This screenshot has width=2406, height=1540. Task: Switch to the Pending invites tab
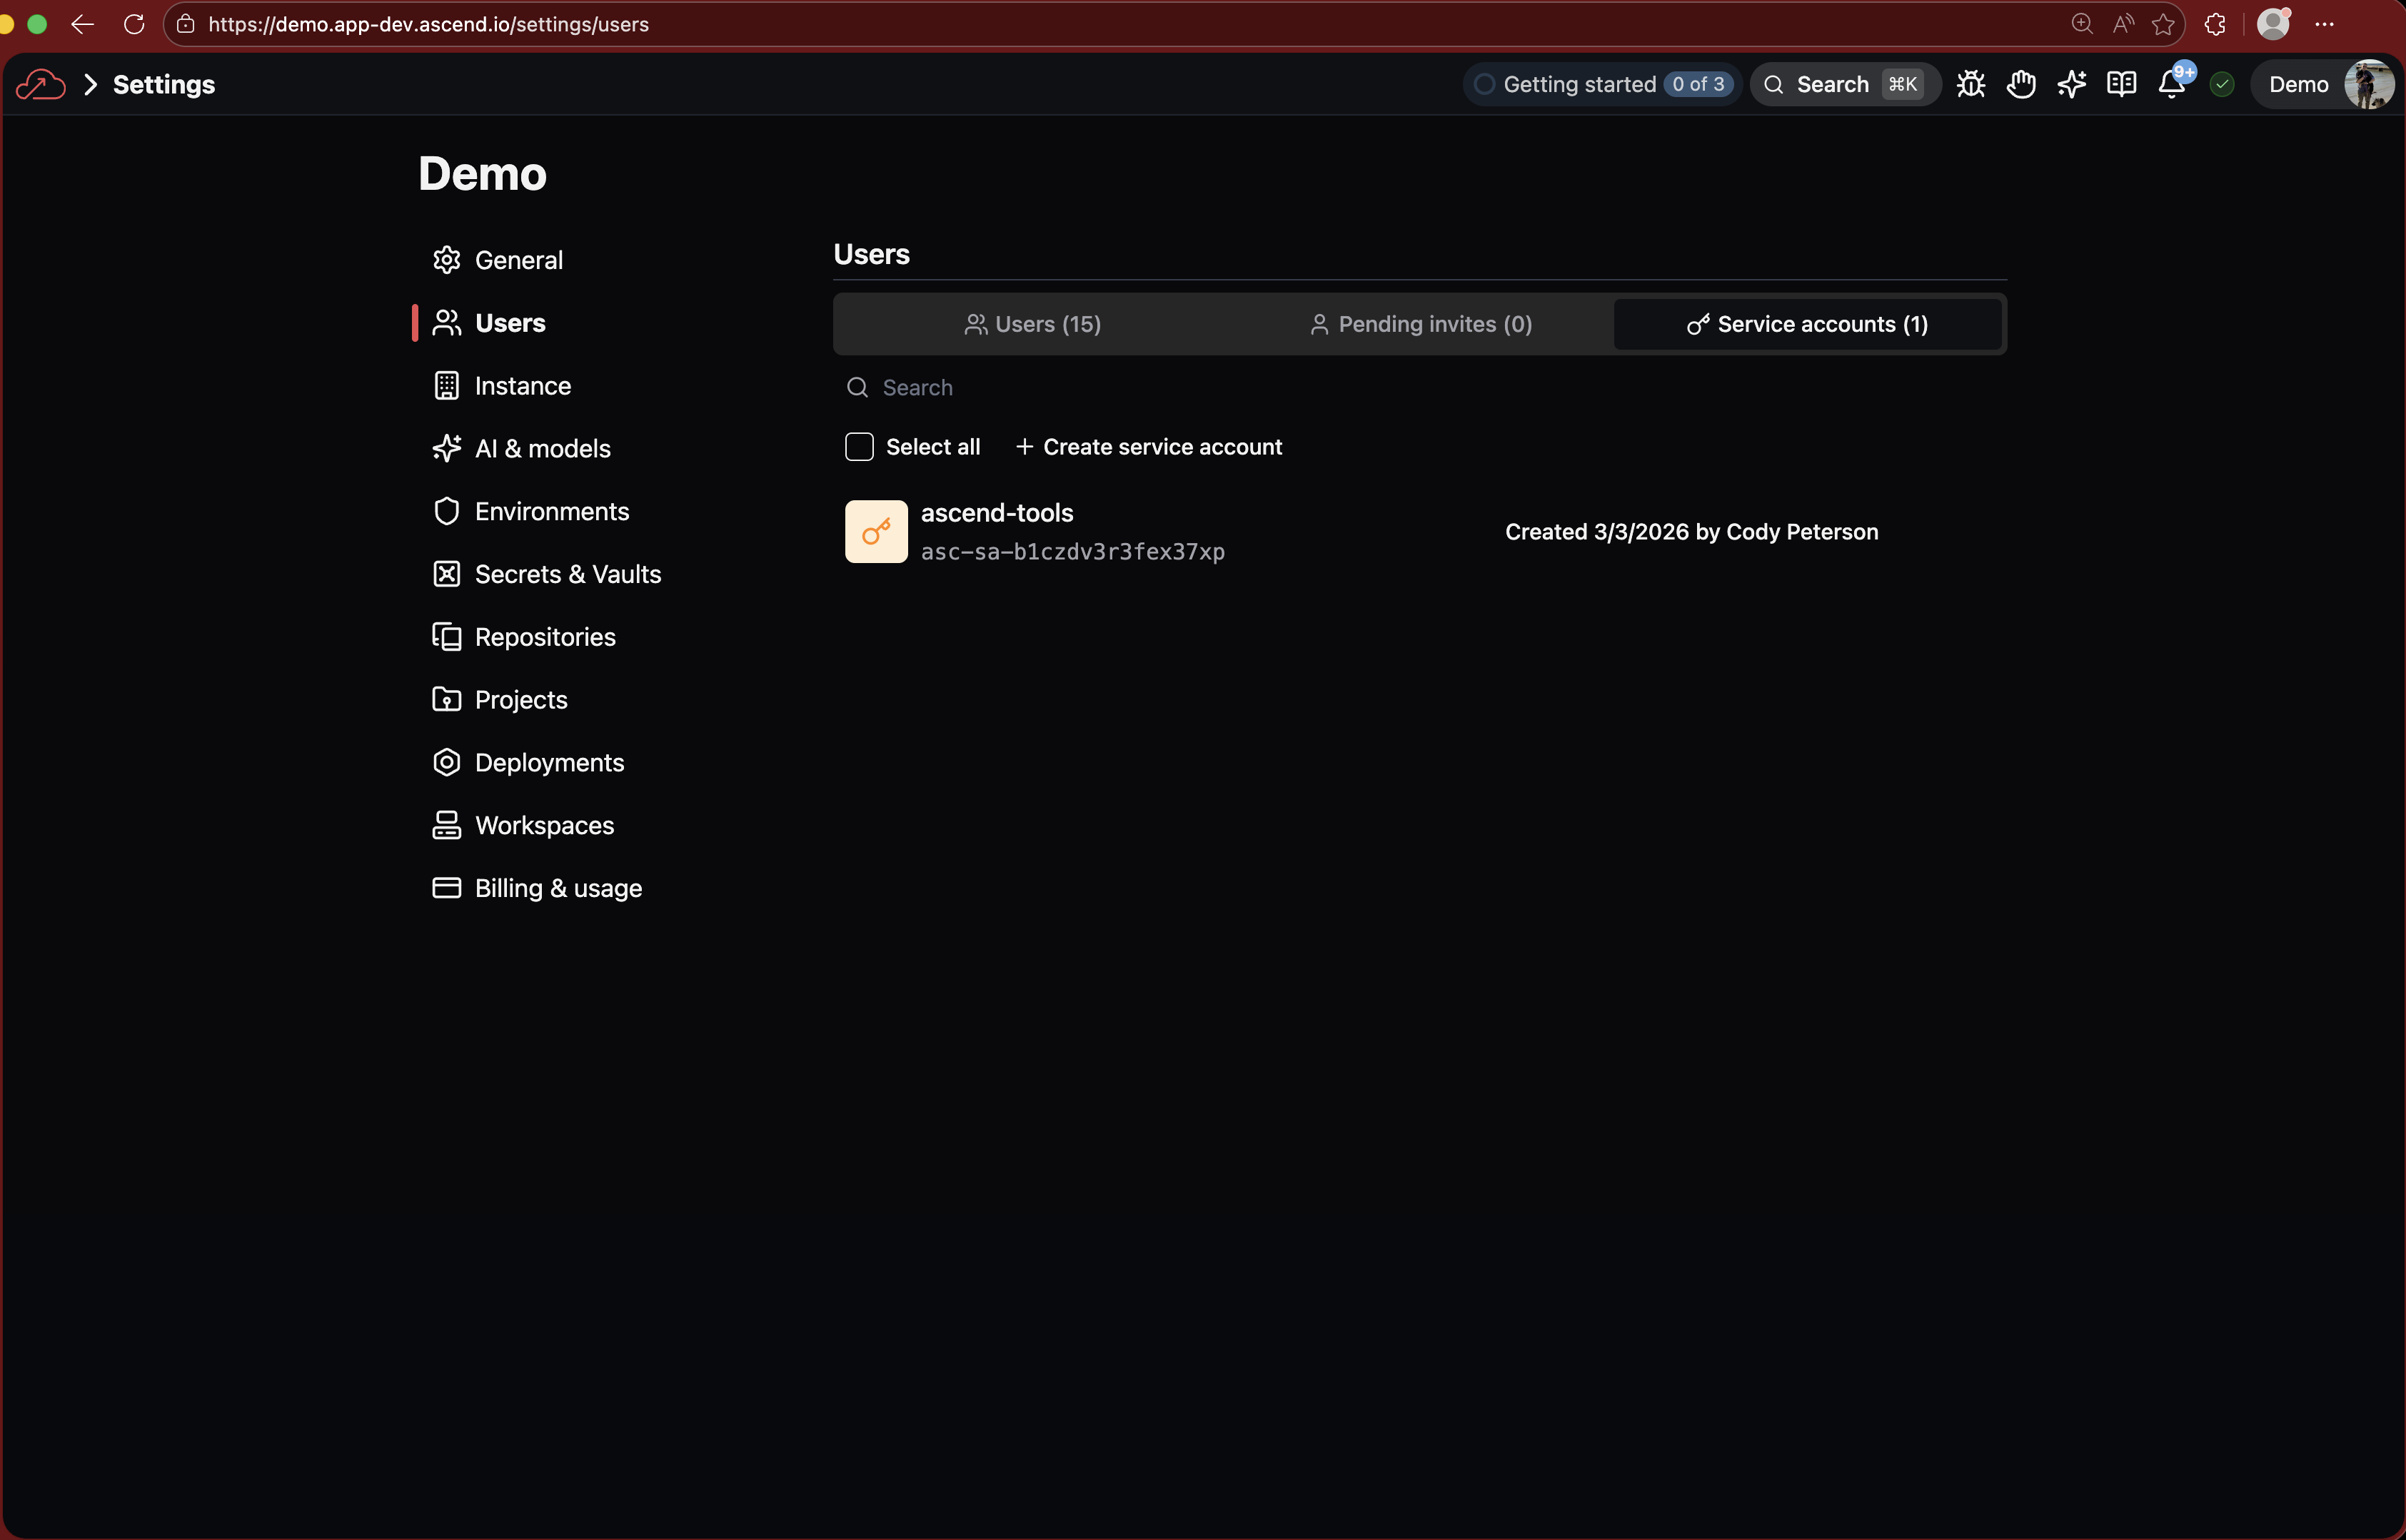1419,323
